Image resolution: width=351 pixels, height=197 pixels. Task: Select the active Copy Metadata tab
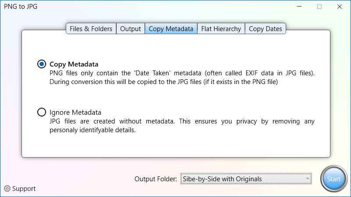click(x=171, y=29)
